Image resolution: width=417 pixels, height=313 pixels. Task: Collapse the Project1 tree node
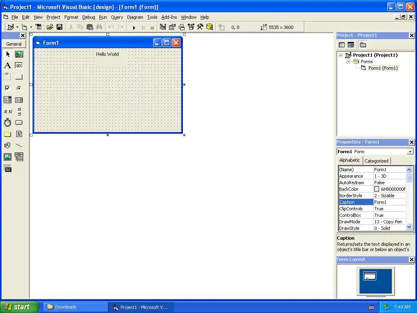(x=341, y=55)
